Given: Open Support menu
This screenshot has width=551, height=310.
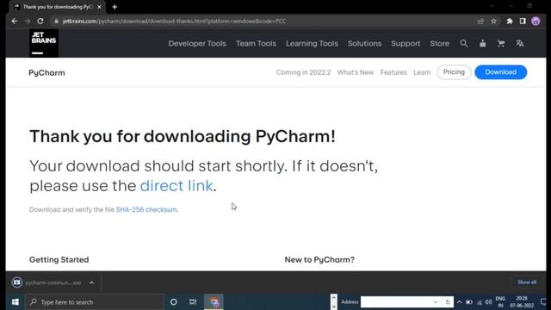Looking at the screenshot, I should [x=406, y=44].
